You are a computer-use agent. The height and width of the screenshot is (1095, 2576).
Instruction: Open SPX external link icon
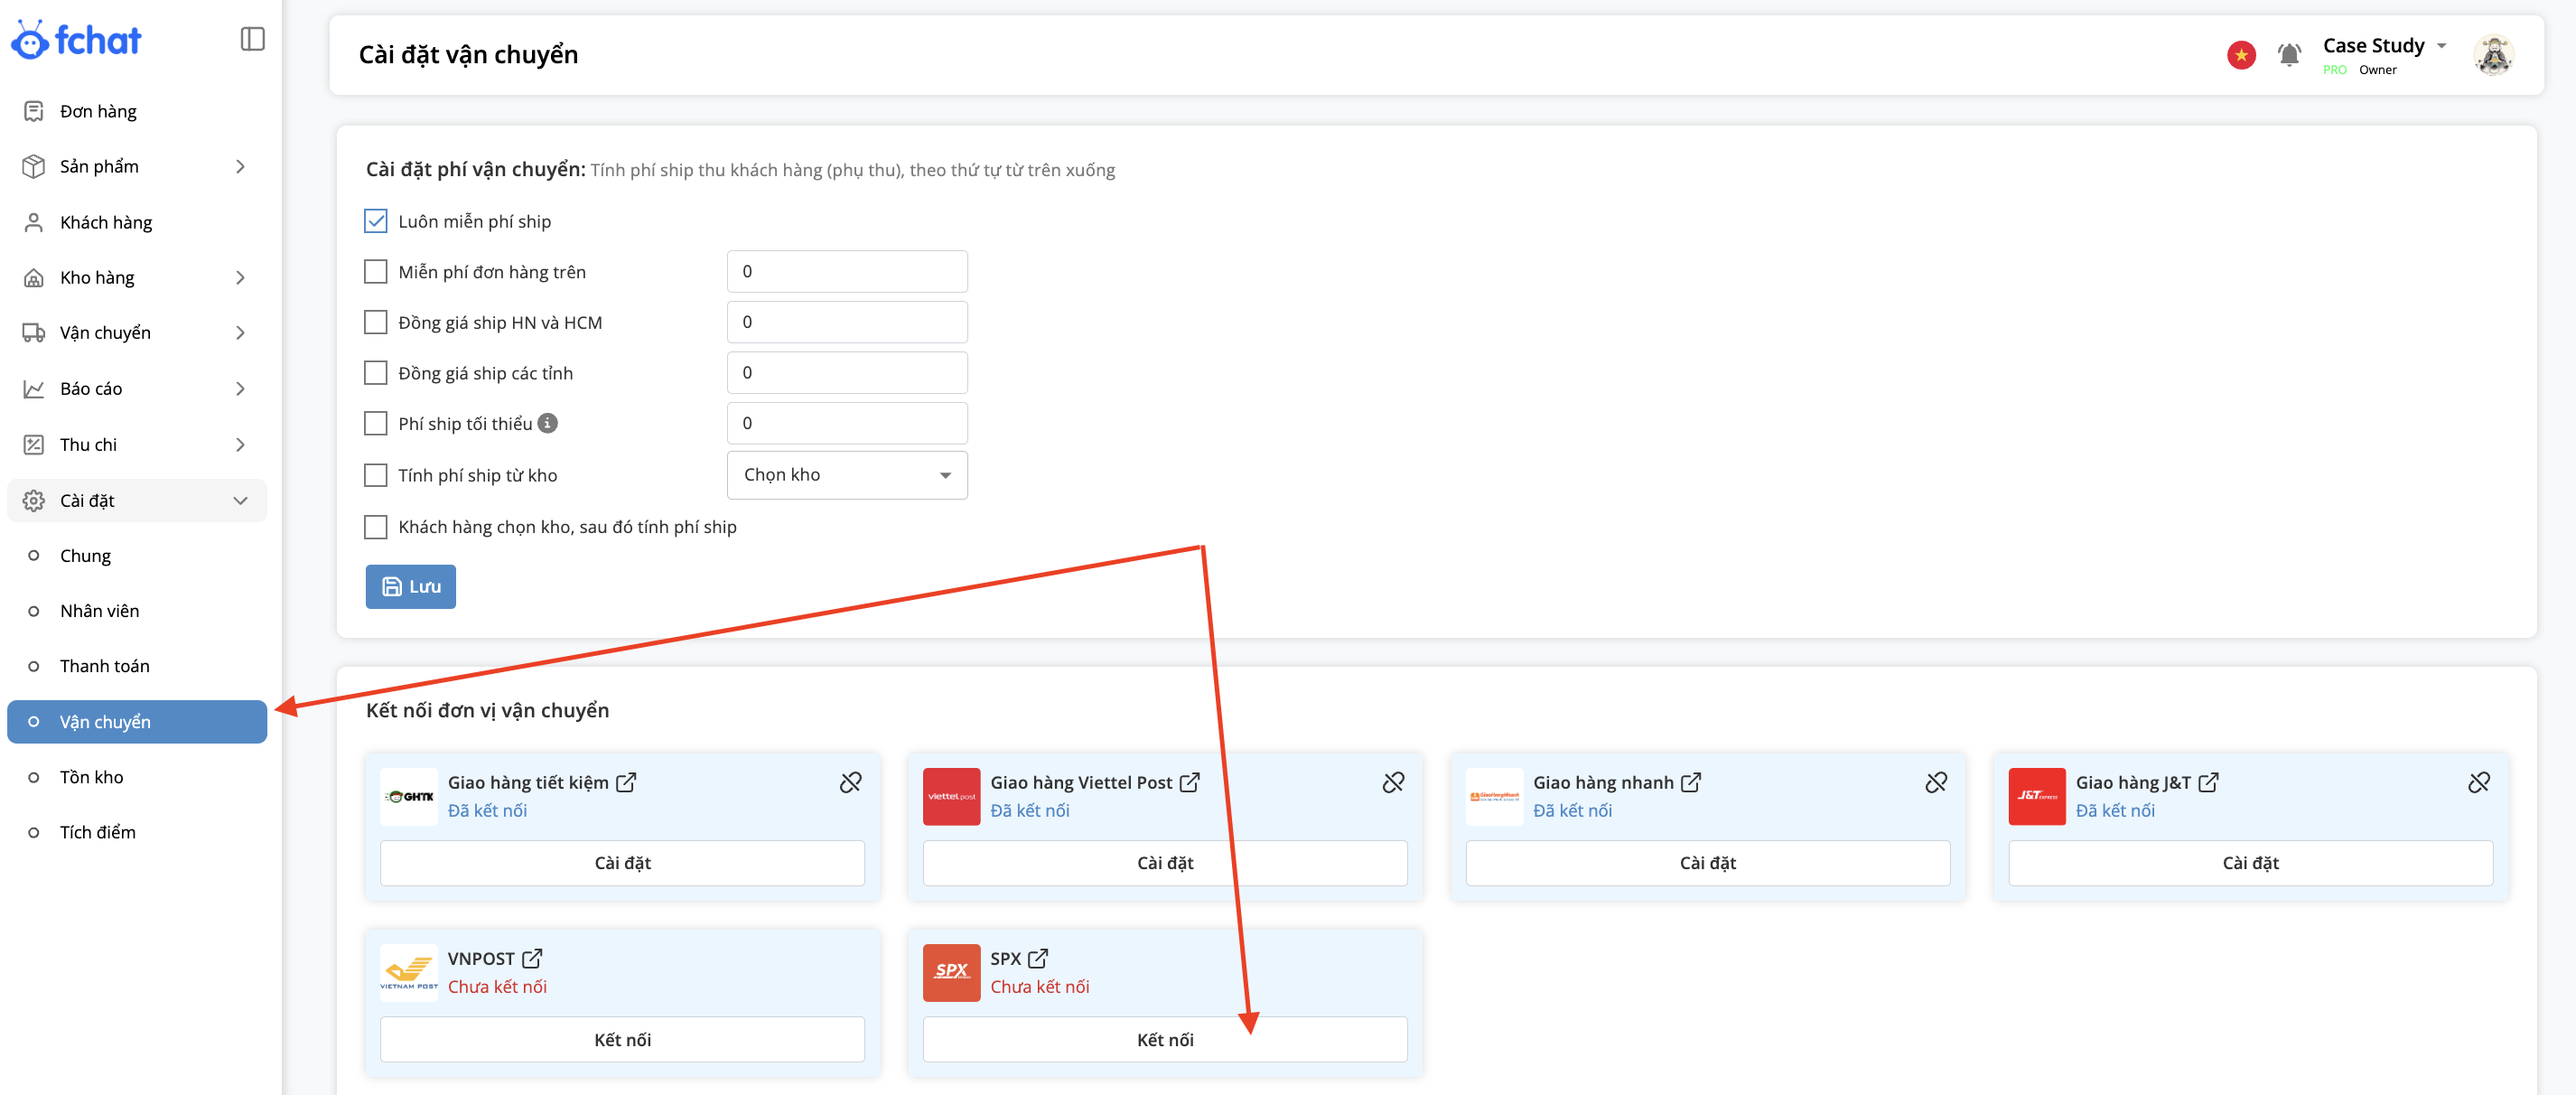click(1038, 958)
